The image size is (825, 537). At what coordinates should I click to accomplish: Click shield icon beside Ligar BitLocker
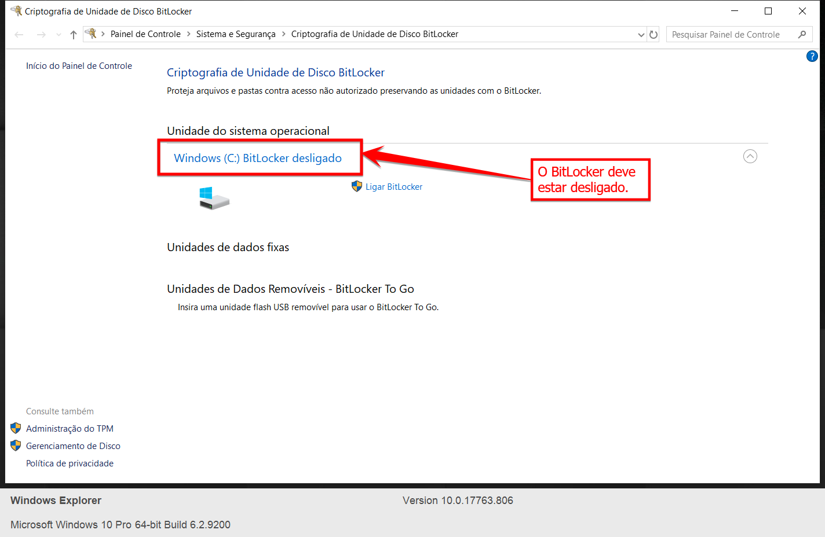(x=357, y=186)
